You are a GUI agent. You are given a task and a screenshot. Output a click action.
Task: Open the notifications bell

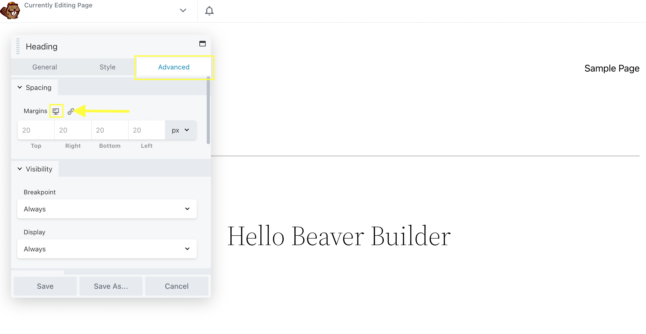[x=209, y=11]
